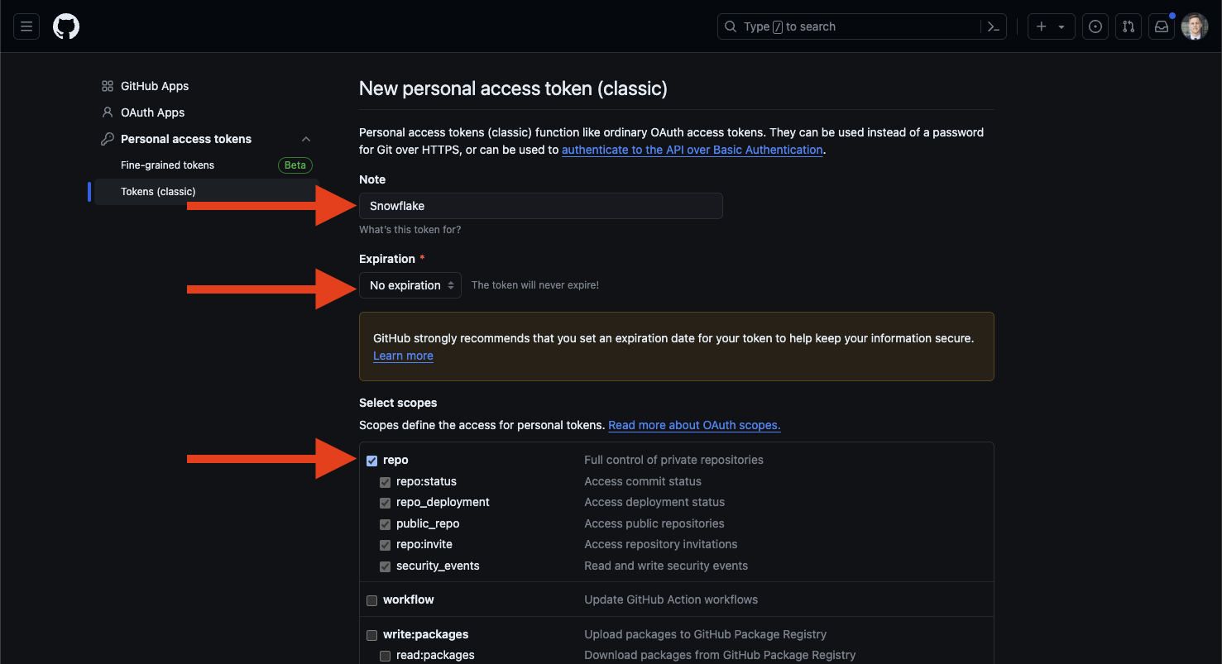Tick the read:packages scope checkbox
Viewport: 1222px width, 664px height.
[386, 656]
